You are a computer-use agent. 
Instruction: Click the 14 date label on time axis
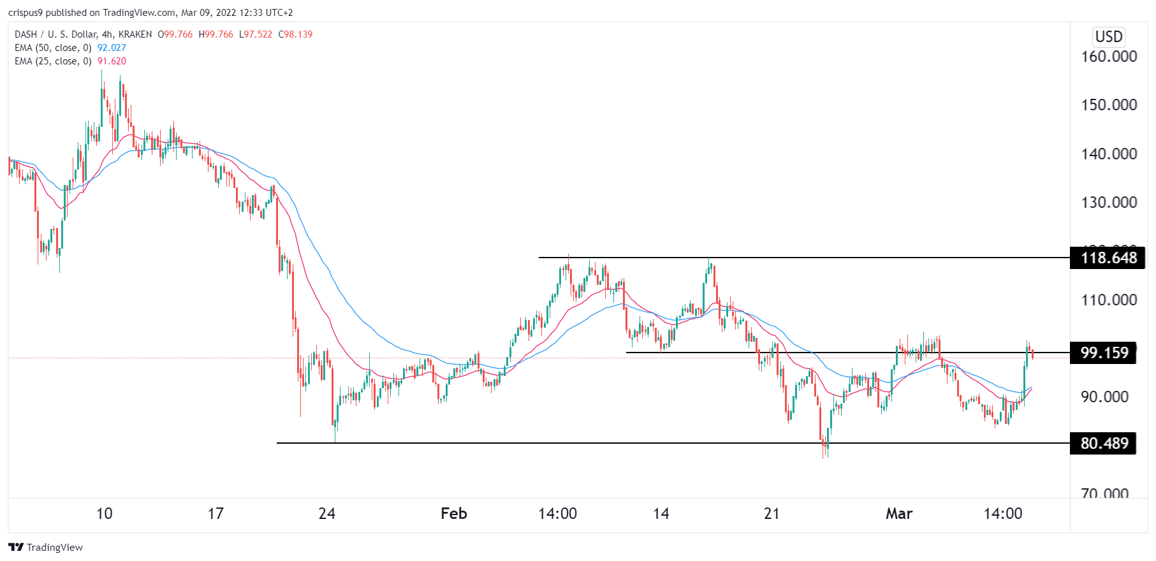point(661,513)
